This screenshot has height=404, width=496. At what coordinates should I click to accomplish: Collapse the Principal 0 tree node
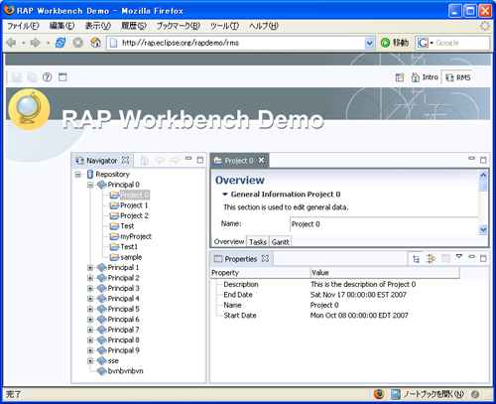[x=90, y=185]
